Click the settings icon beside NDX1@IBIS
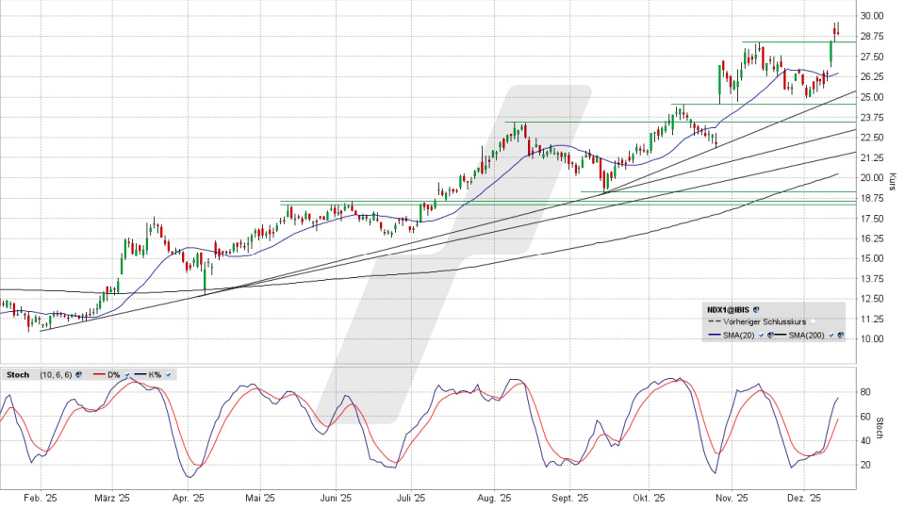905x509 pixels. [x=756, y=308]
